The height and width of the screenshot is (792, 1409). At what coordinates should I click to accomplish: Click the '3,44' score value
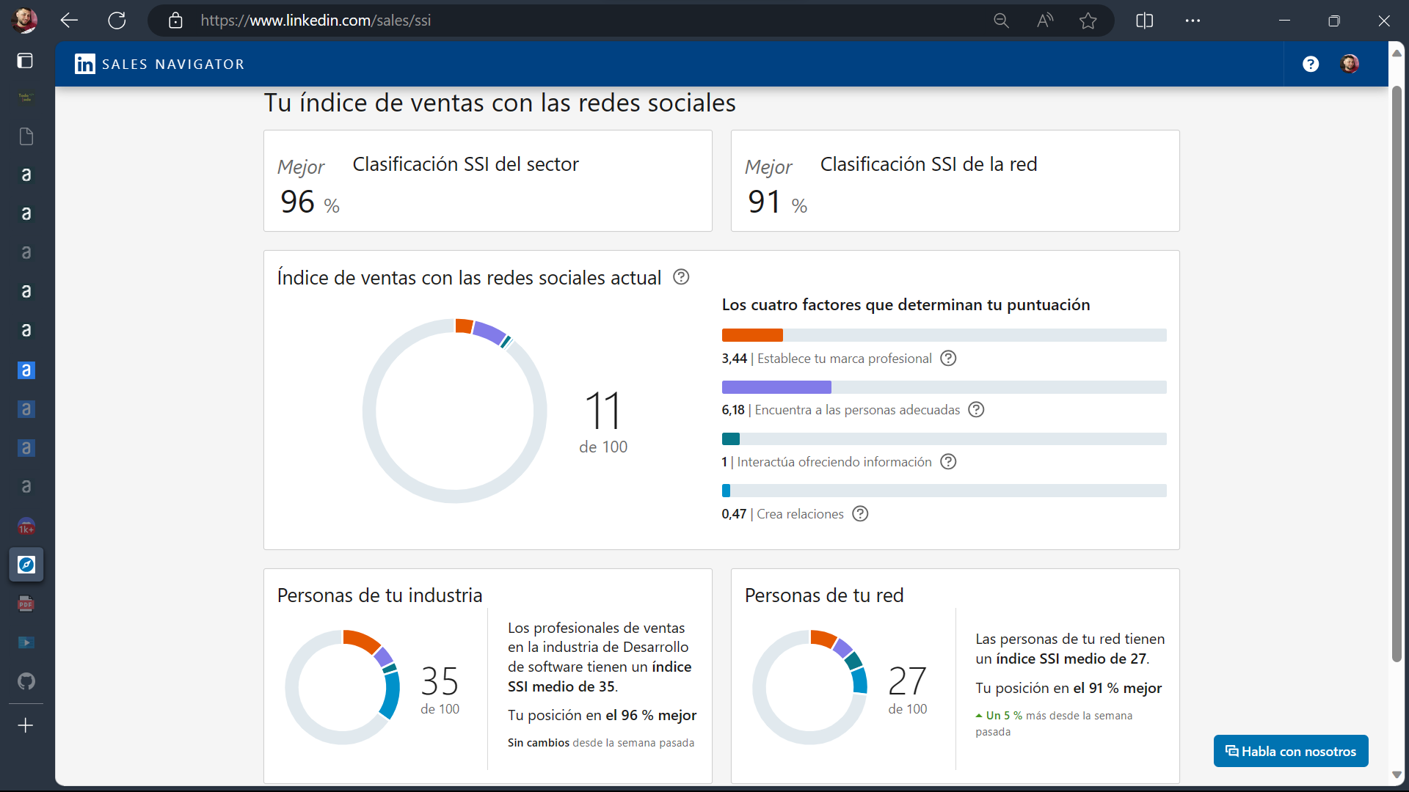734,359
